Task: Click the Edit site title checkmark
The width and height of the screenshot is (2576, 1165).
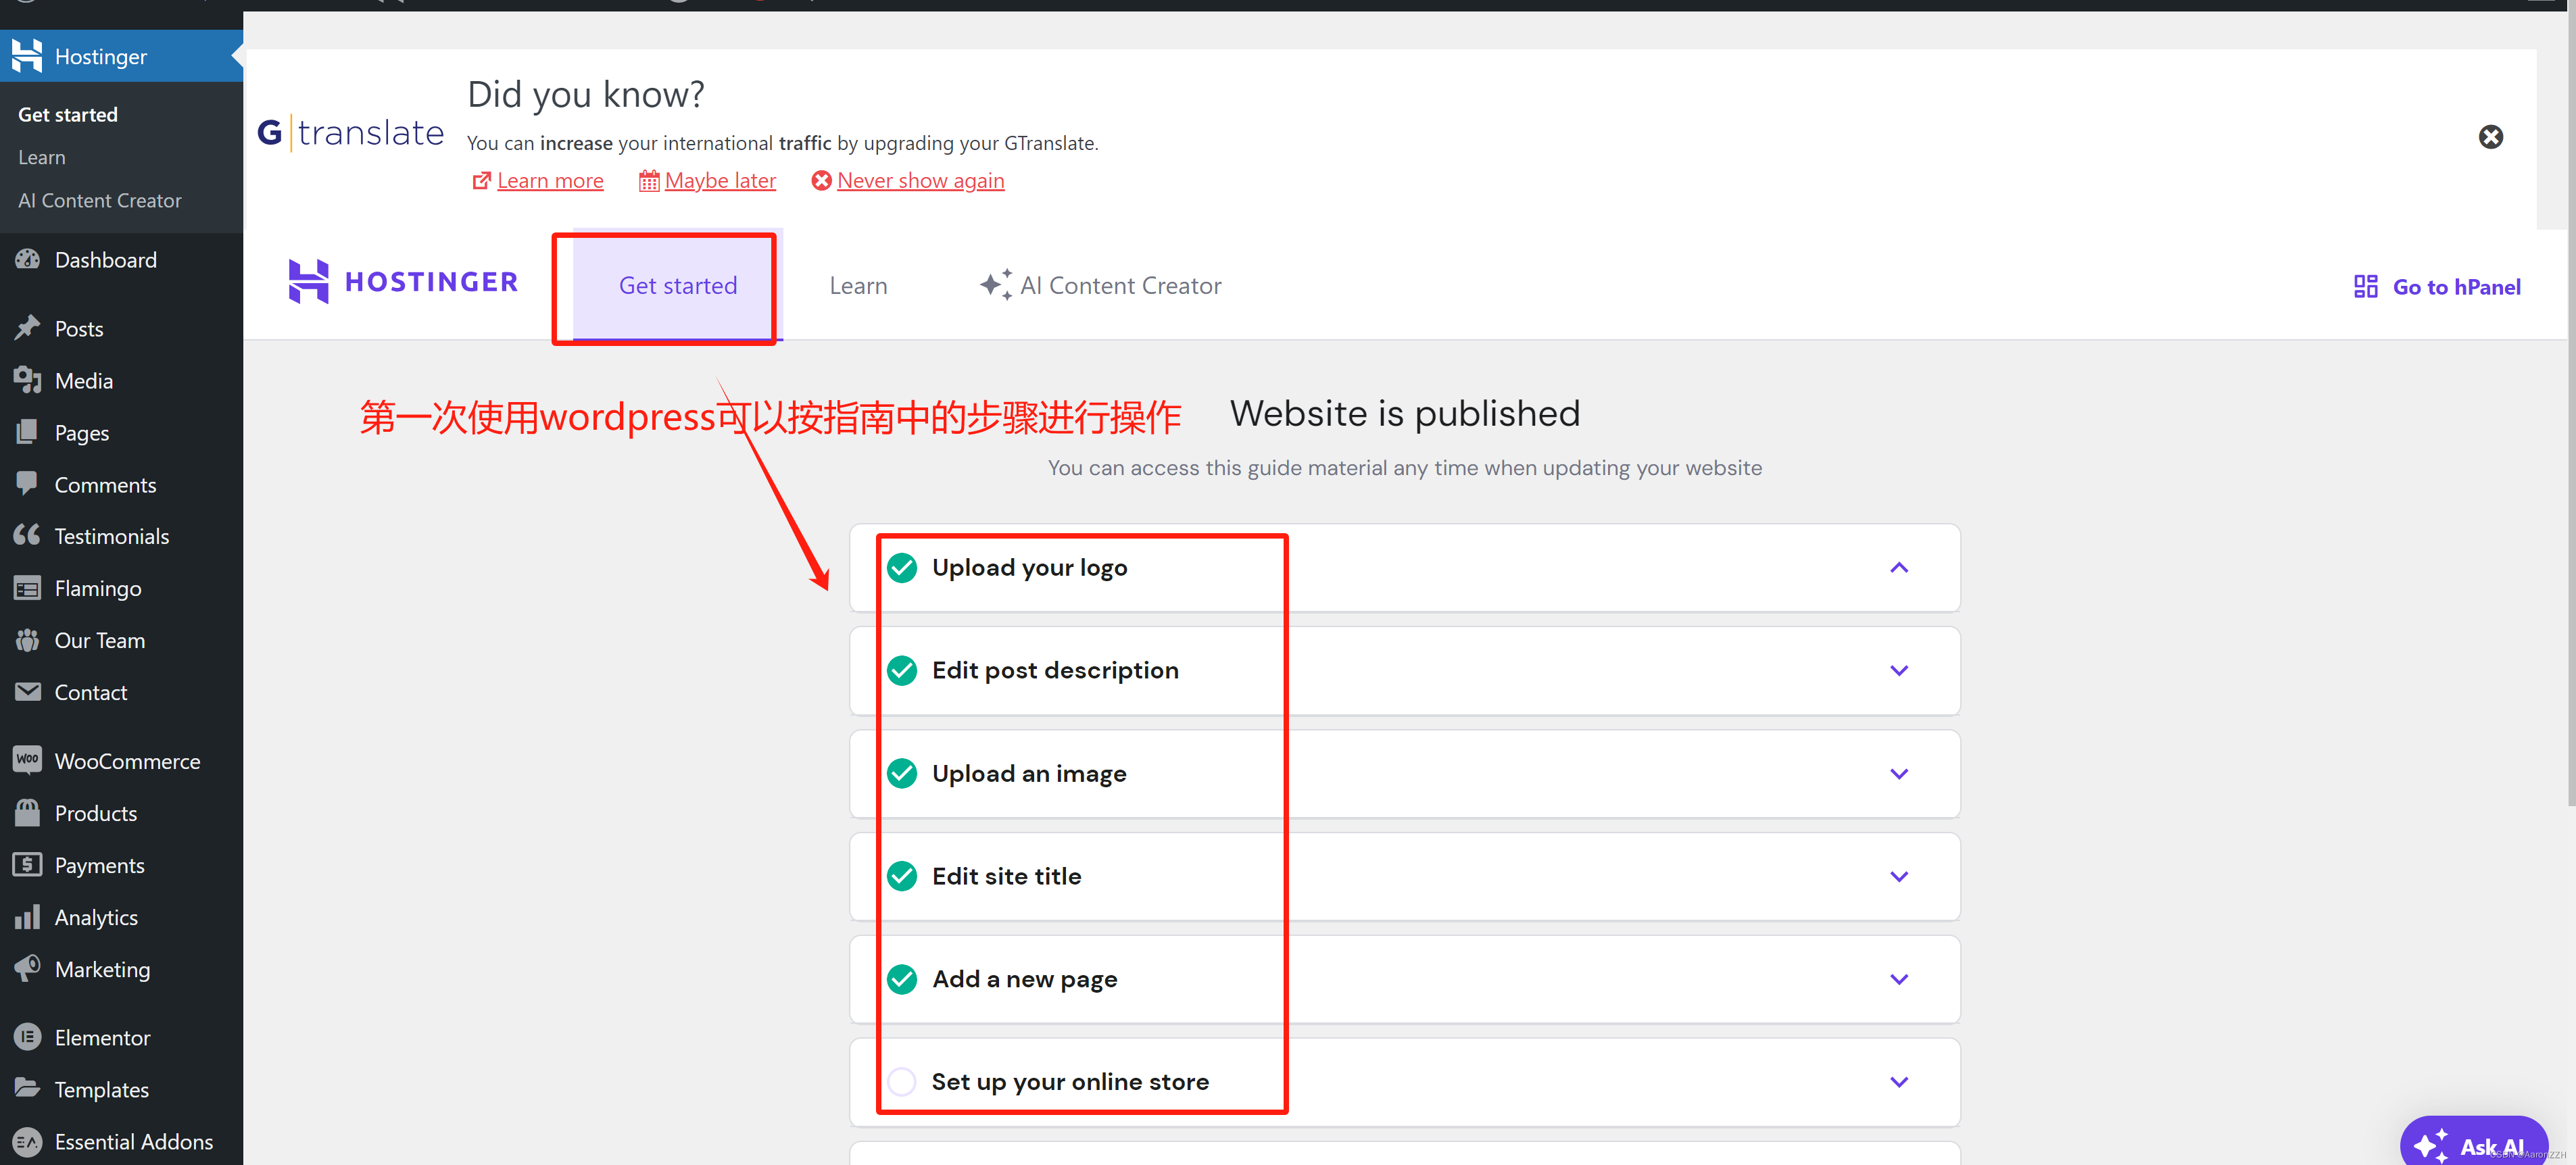Action: tap(901, 876)
